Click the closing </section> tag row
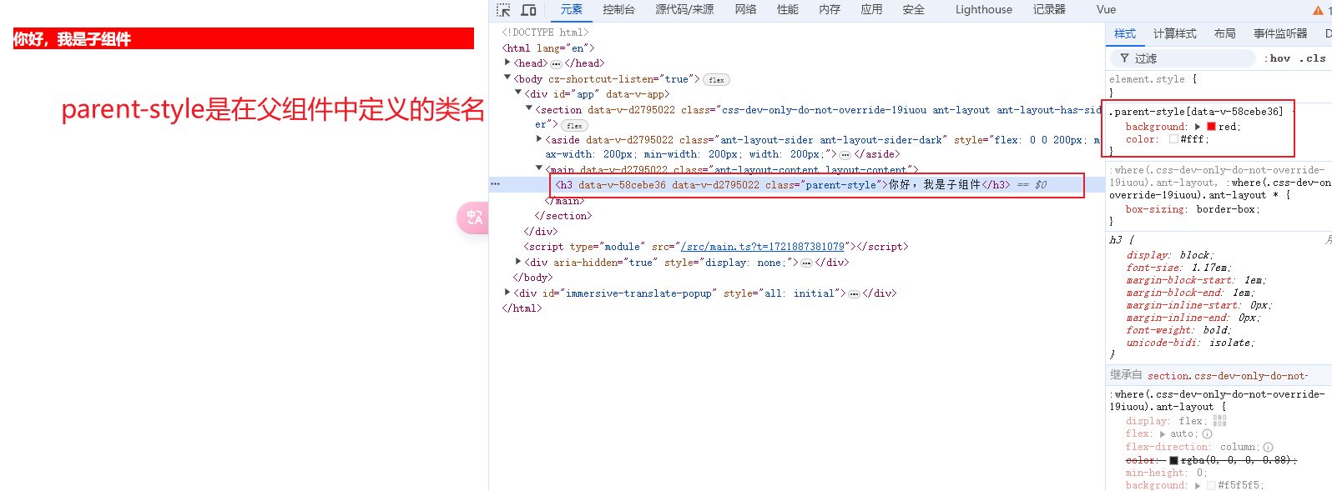Screen dimensions: 1332x491 (563, 216)
